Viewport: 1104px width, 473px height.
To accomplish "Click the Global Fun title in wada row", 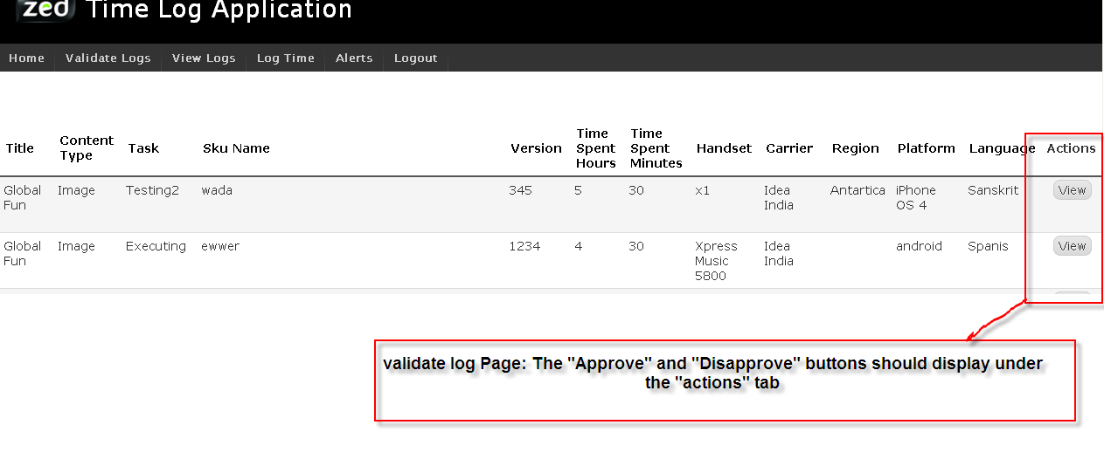I will [22, 197].
